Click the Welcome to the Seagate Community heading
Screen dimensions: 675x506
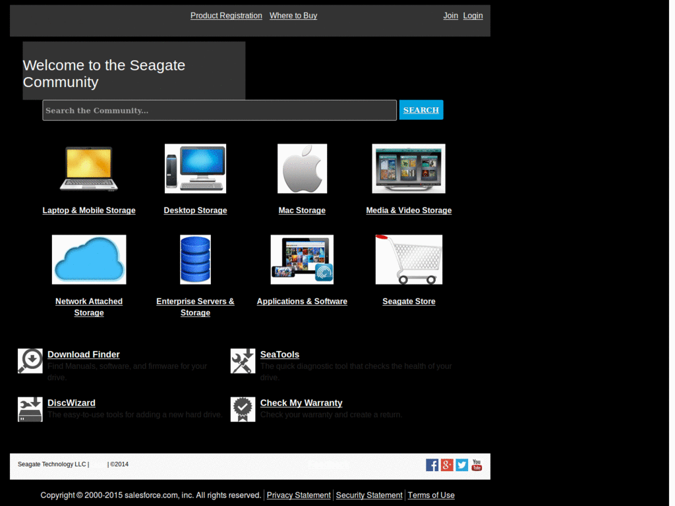(104, 74)
